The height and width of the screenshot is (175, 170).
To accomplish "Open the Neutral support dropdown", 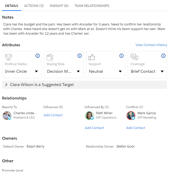I will 105,71.
